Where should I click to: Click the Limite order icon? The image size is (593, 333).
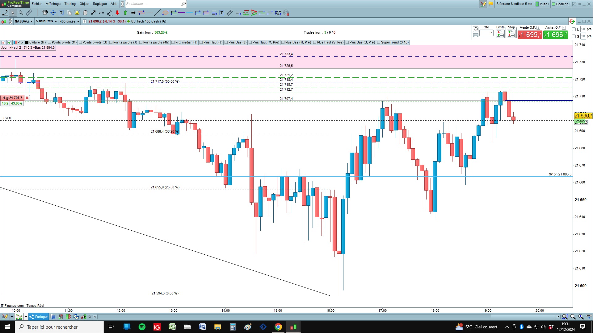500,34
